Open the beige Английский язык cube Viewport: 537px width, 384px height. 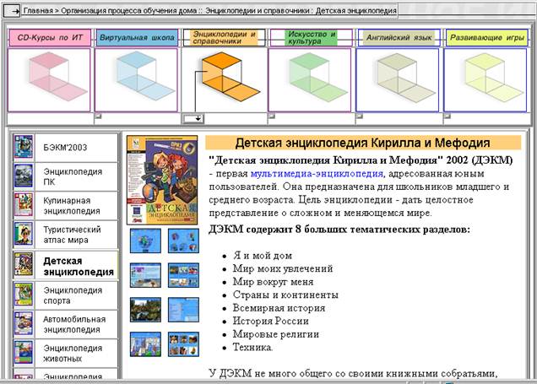pos(398,80)
